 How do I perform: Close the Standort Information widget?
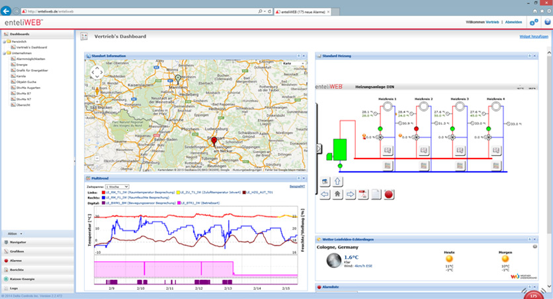click(x=304, y=56)
